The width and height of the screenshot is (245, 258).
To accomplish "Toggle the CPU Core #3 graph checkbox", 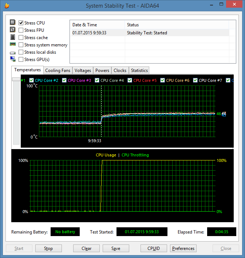I will [64, 80].
